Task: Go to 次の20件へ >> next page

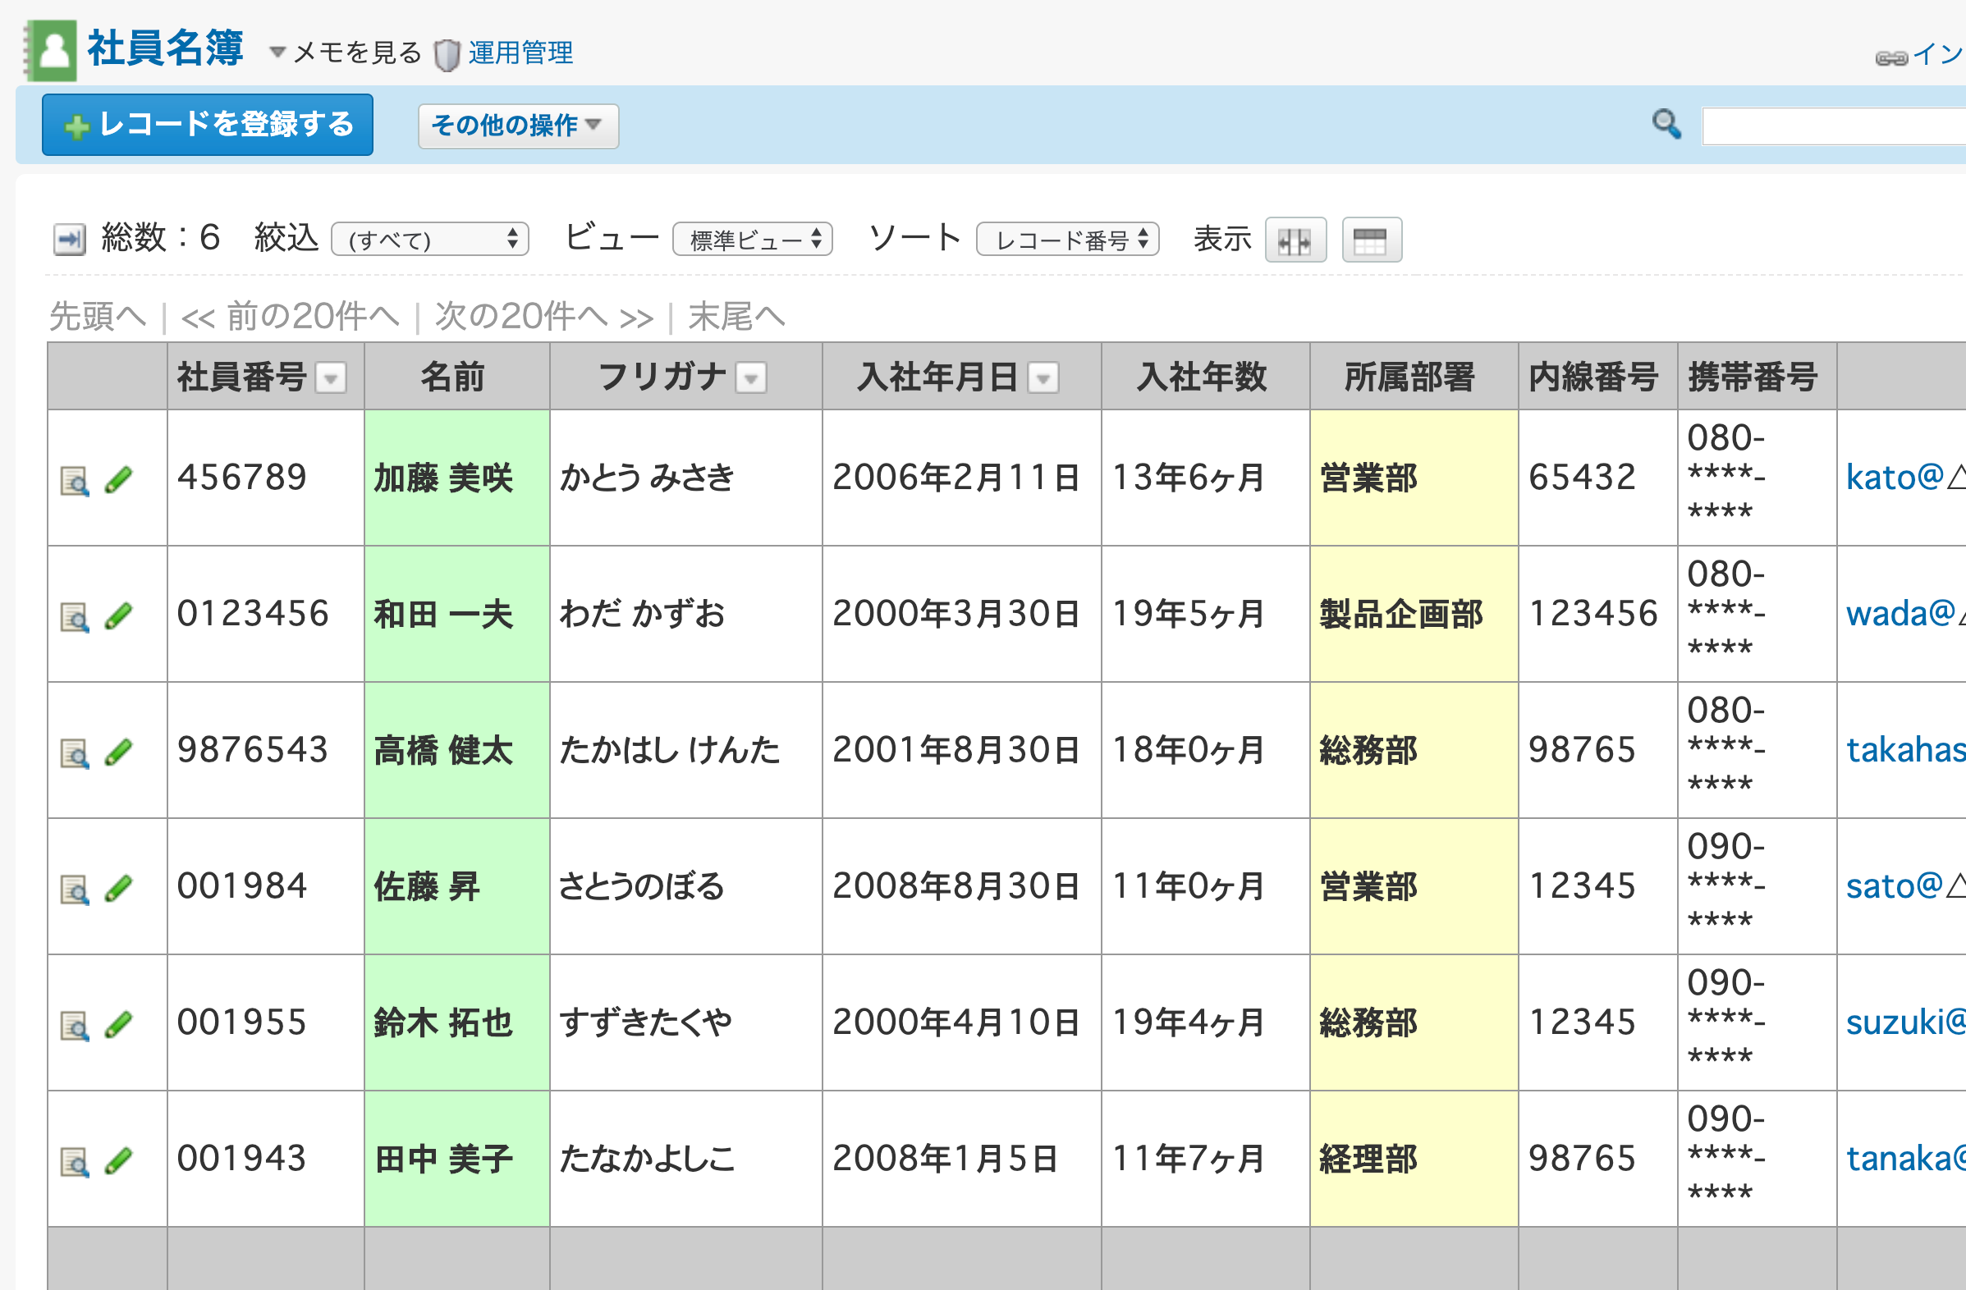Action: (x=544, y=316)
